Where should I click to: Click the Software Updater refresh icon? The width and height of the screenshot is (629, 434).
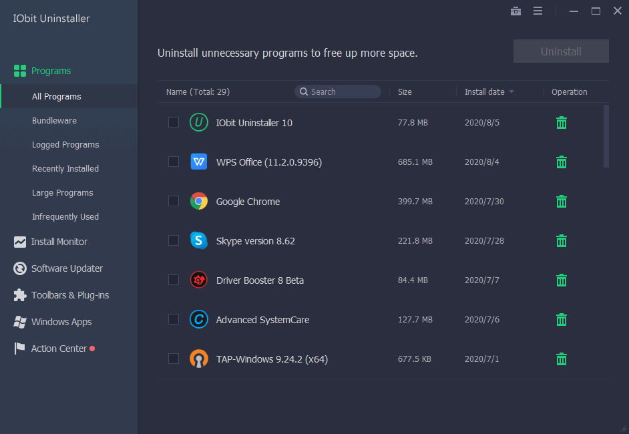(19, 268)
